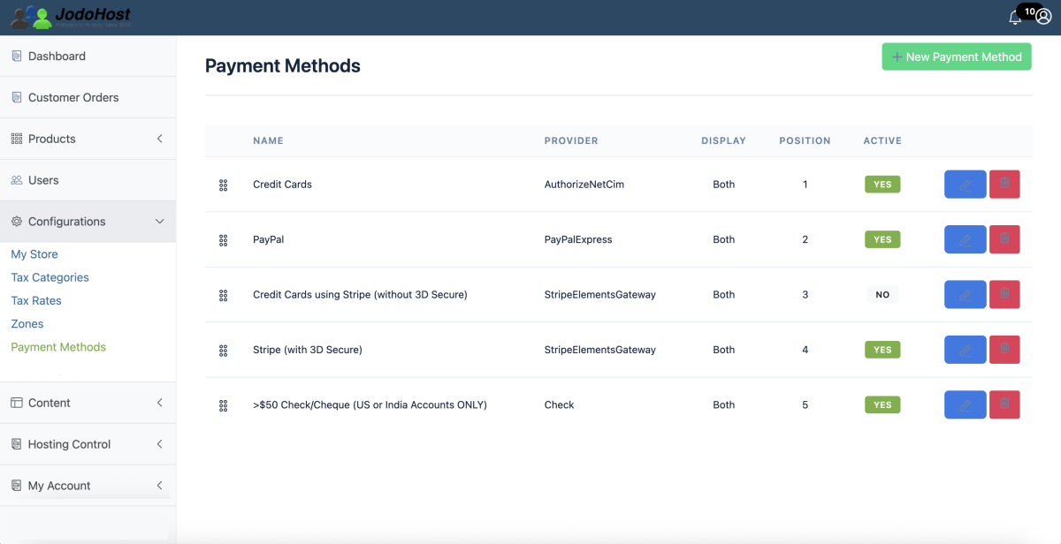This screenshot has width=1061, height=544.
Task: Collapse the Configurations menu chevron
Action: (x=160, y=222)
